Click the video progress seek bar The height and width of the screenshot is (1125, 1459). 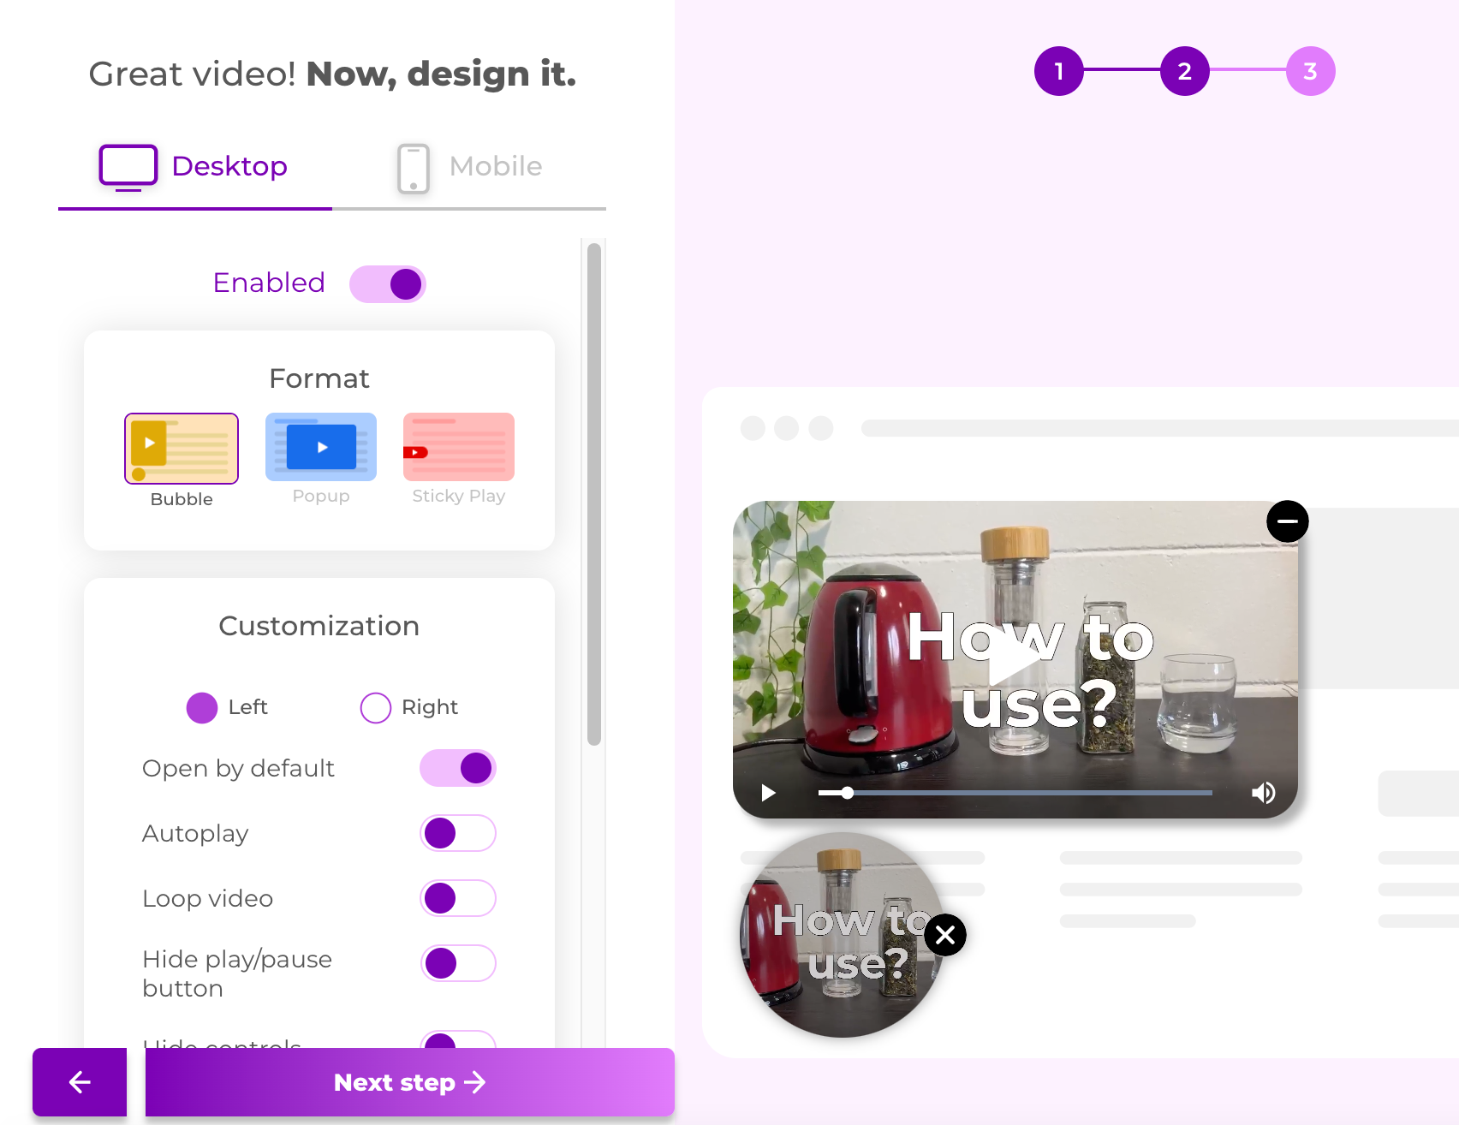1015,793
